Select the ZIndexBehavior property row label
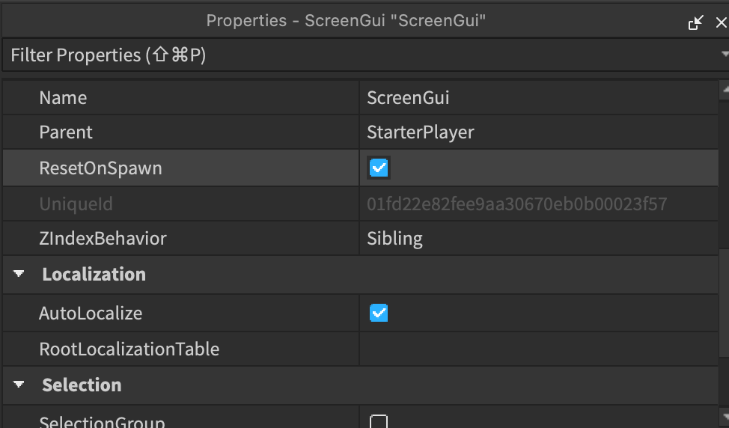Viewport: 729px width, 428px height. point(103,239)
